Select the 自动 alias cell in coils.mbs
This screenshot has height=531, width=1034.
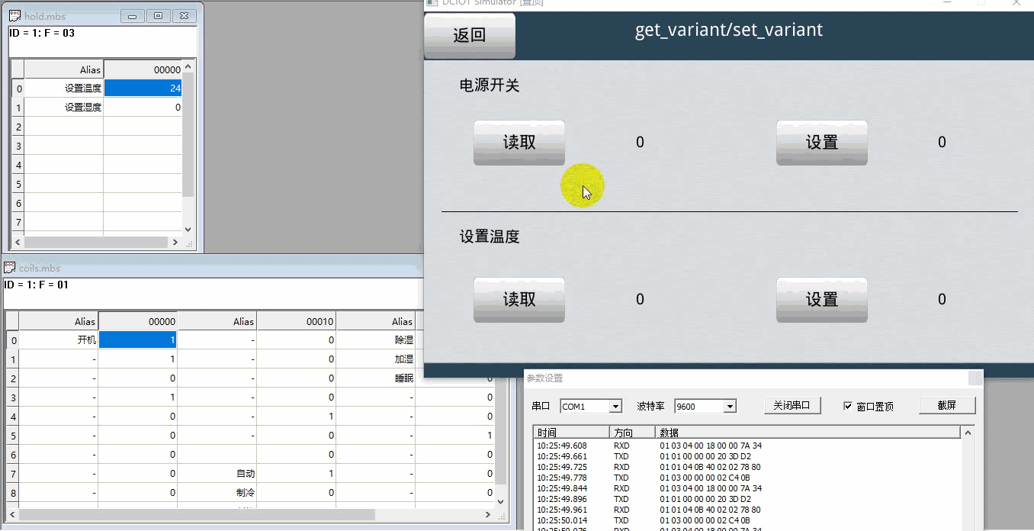pos(217,474)
